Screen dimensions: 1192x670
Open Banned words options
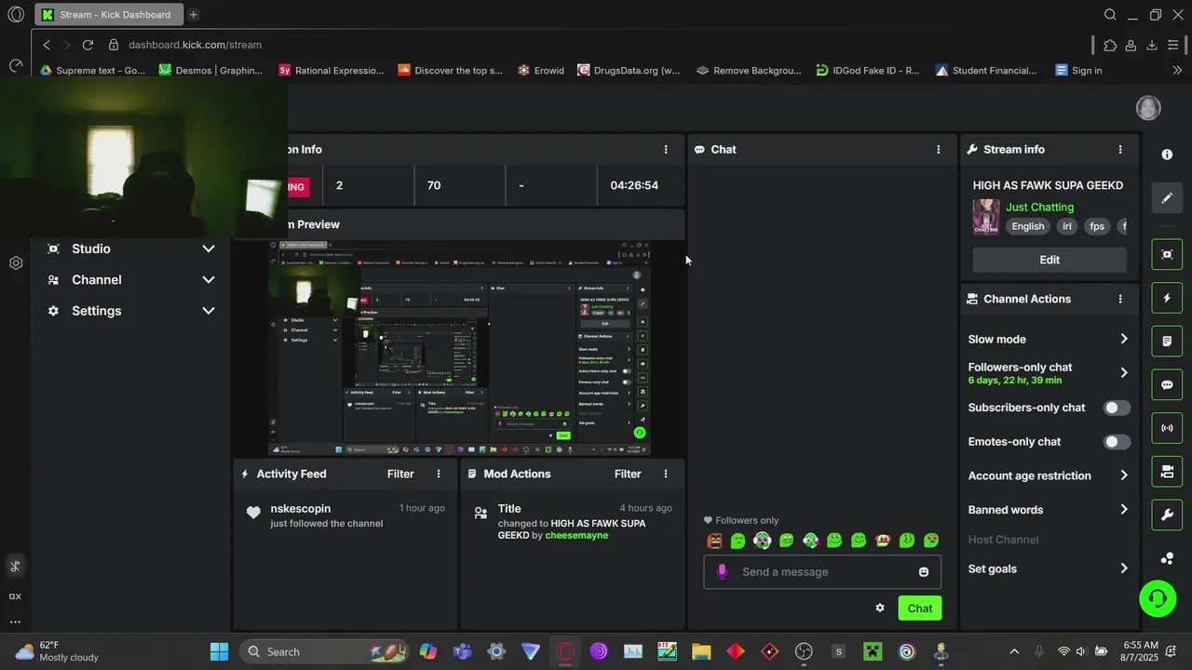click(1049, 510)
